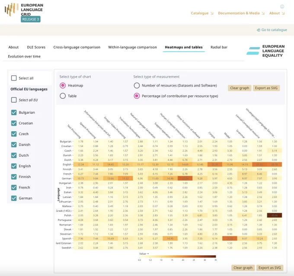Click the European Language Equality logo

pos(265,51)
